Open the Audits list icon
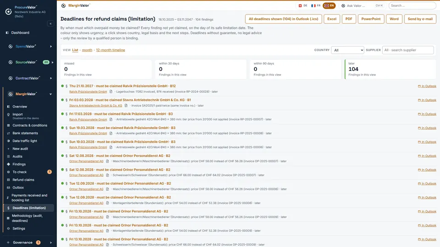This screenshot has height=247, width=440. coord(8,156)
